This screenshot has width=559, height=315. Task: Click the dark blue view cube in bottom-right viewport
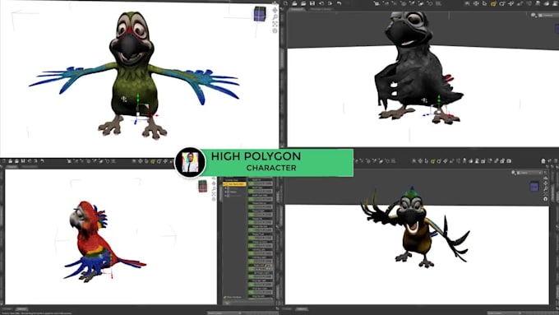[x=534, y=186]
